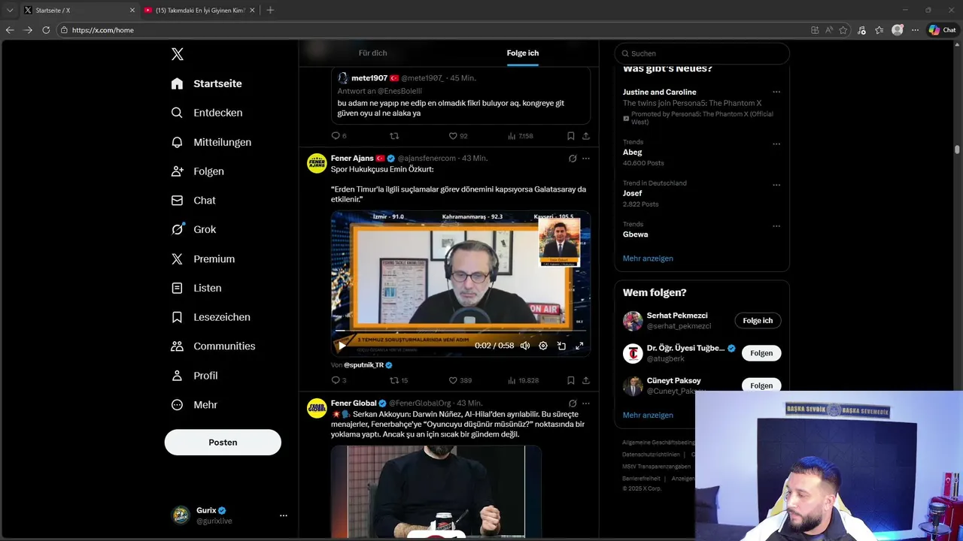Switch to Folge ich tab
Screen dimensions: 963x541
pos(523,53)
